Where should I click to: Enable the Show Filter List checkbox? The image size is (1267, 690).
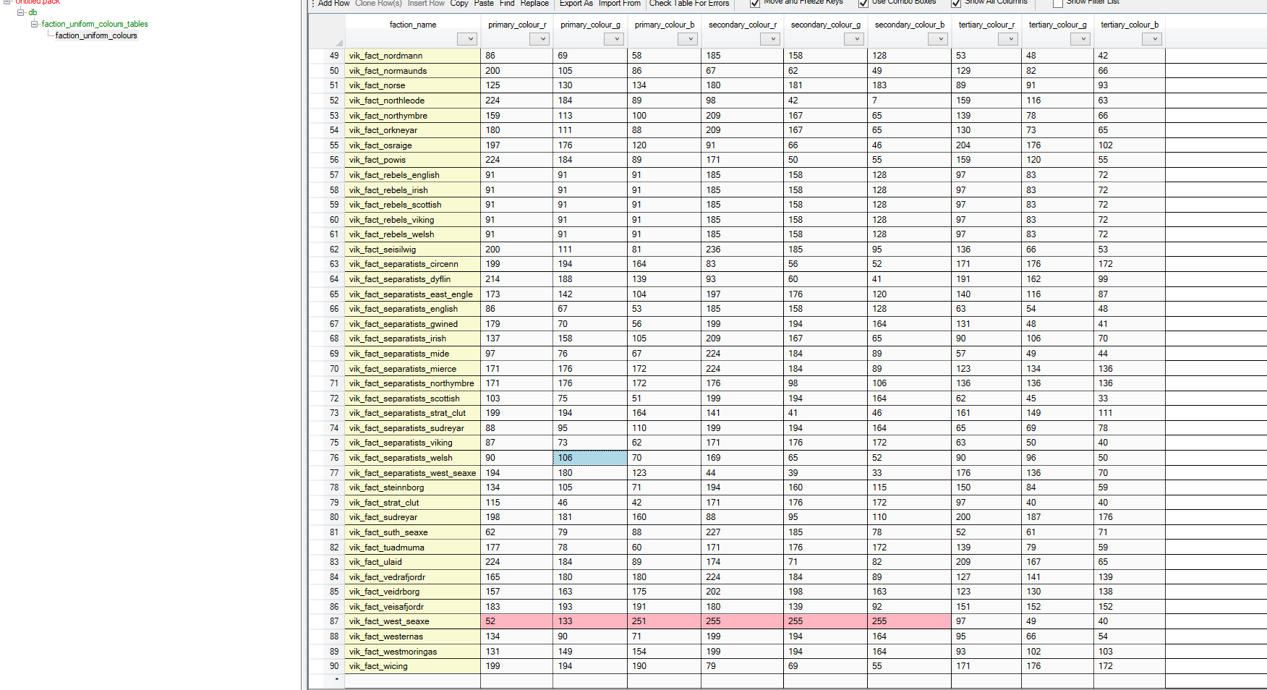point(1058,3)
